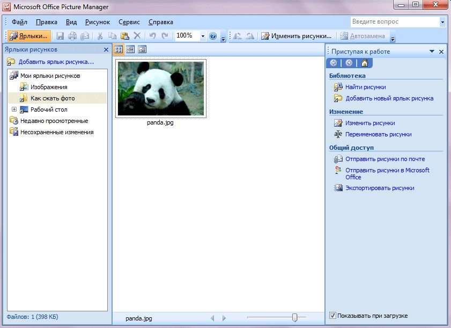Close the Ярлыки рисунков panel
This screenshot has width=451, height=328.
(x=106, y=49)
